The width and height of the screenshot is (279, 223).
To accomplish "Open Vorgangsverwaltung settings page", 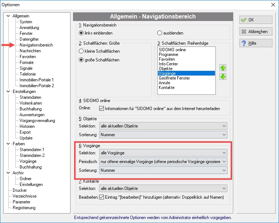I will tap(37, 121).
